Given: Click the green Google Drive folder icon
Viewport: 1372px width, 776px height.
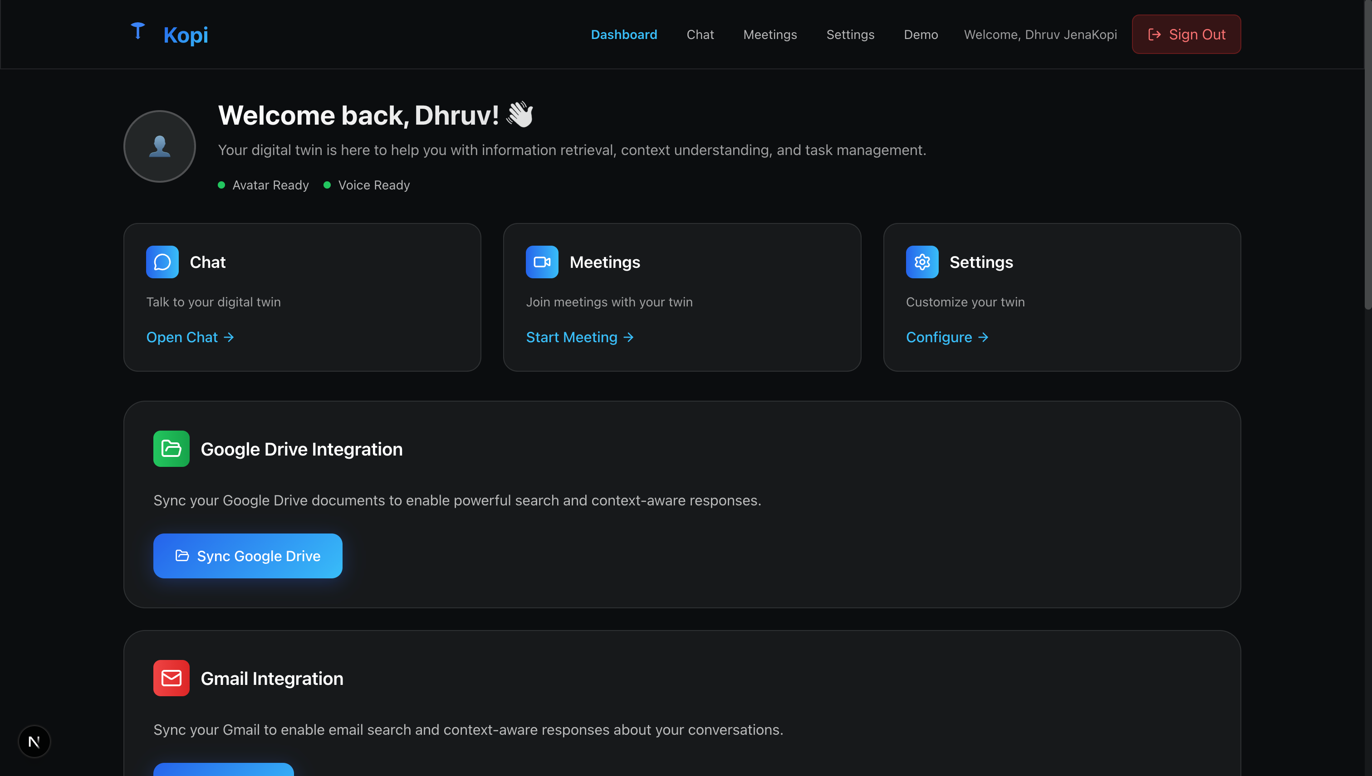Looking at the screenshot, I should pyautogui.click(x=171, y=449).
